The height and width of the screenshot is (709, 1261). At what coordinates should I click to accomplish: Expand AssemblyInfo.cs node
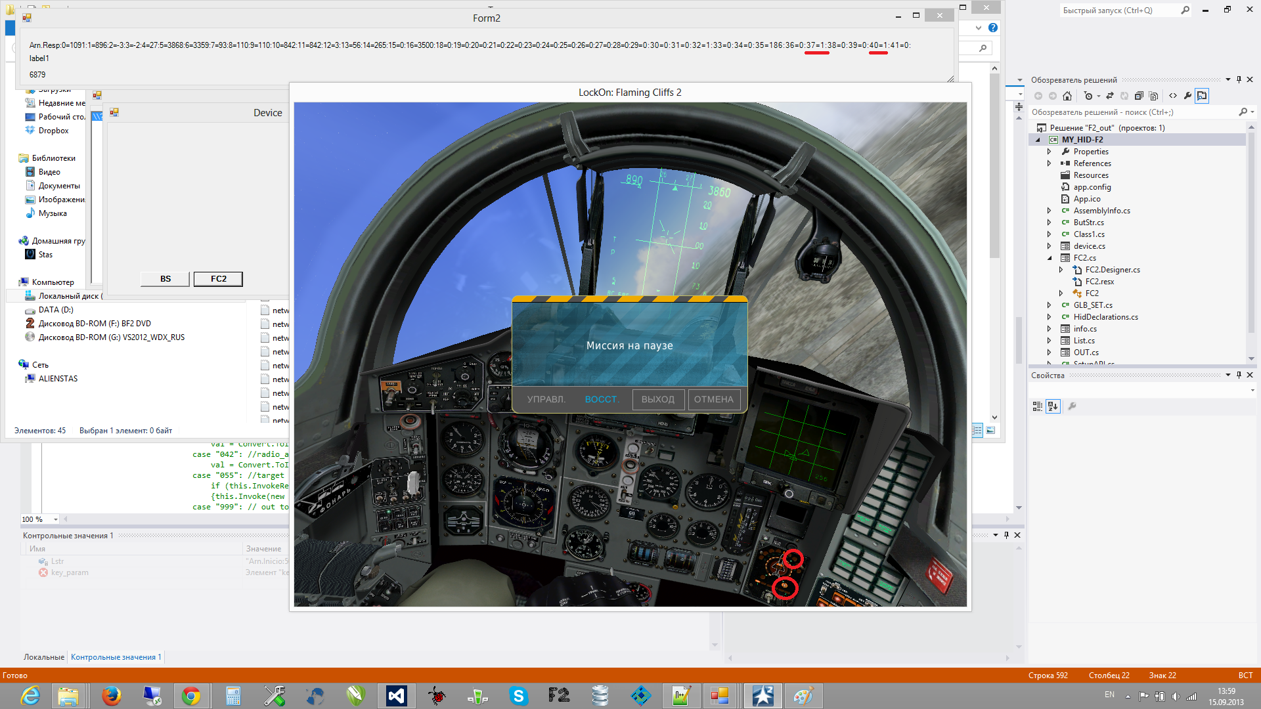pyautogui.click(x=1049, y=211)
